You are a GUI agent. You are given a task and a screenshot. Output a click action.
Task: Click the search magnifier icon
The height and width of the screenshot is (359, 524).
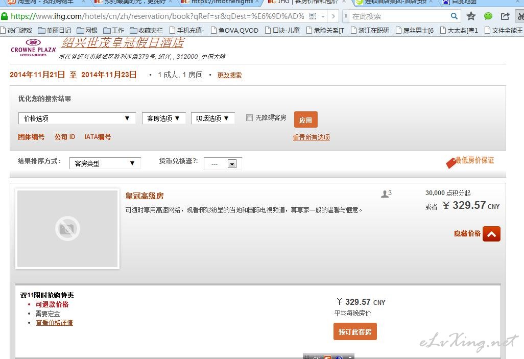point(454,16)
